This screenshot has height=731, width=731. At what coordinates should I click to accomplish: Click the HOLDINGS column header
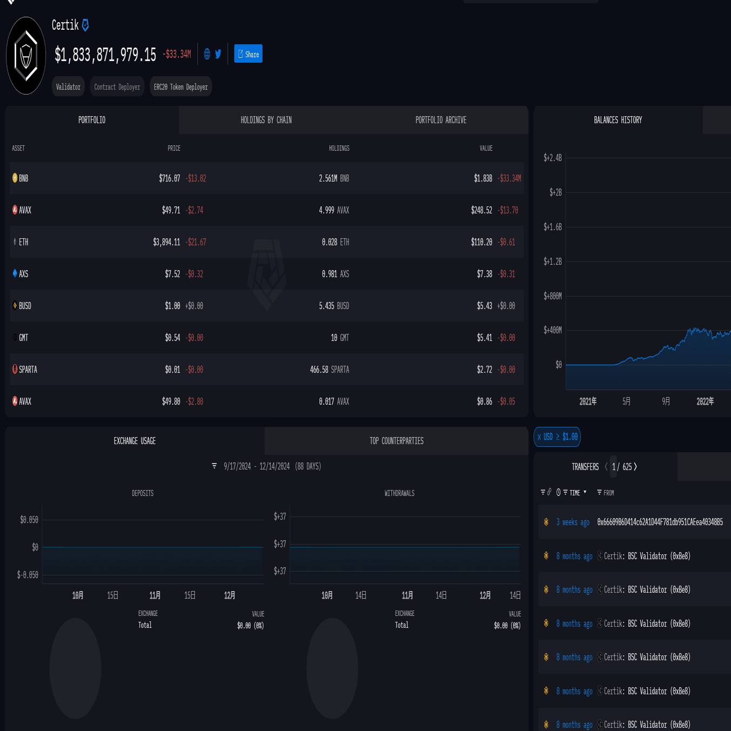[x=339, y=148]
